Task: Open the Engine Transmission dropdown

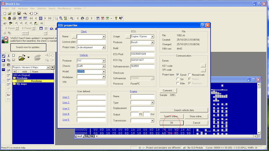Action: (x=152, y=121)
